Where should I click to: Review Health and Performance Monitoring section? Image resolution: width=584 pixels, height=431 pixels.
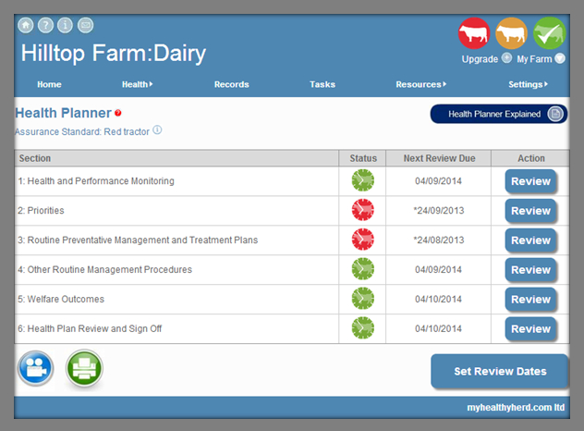pyautogui.click(x=530, y=181)
